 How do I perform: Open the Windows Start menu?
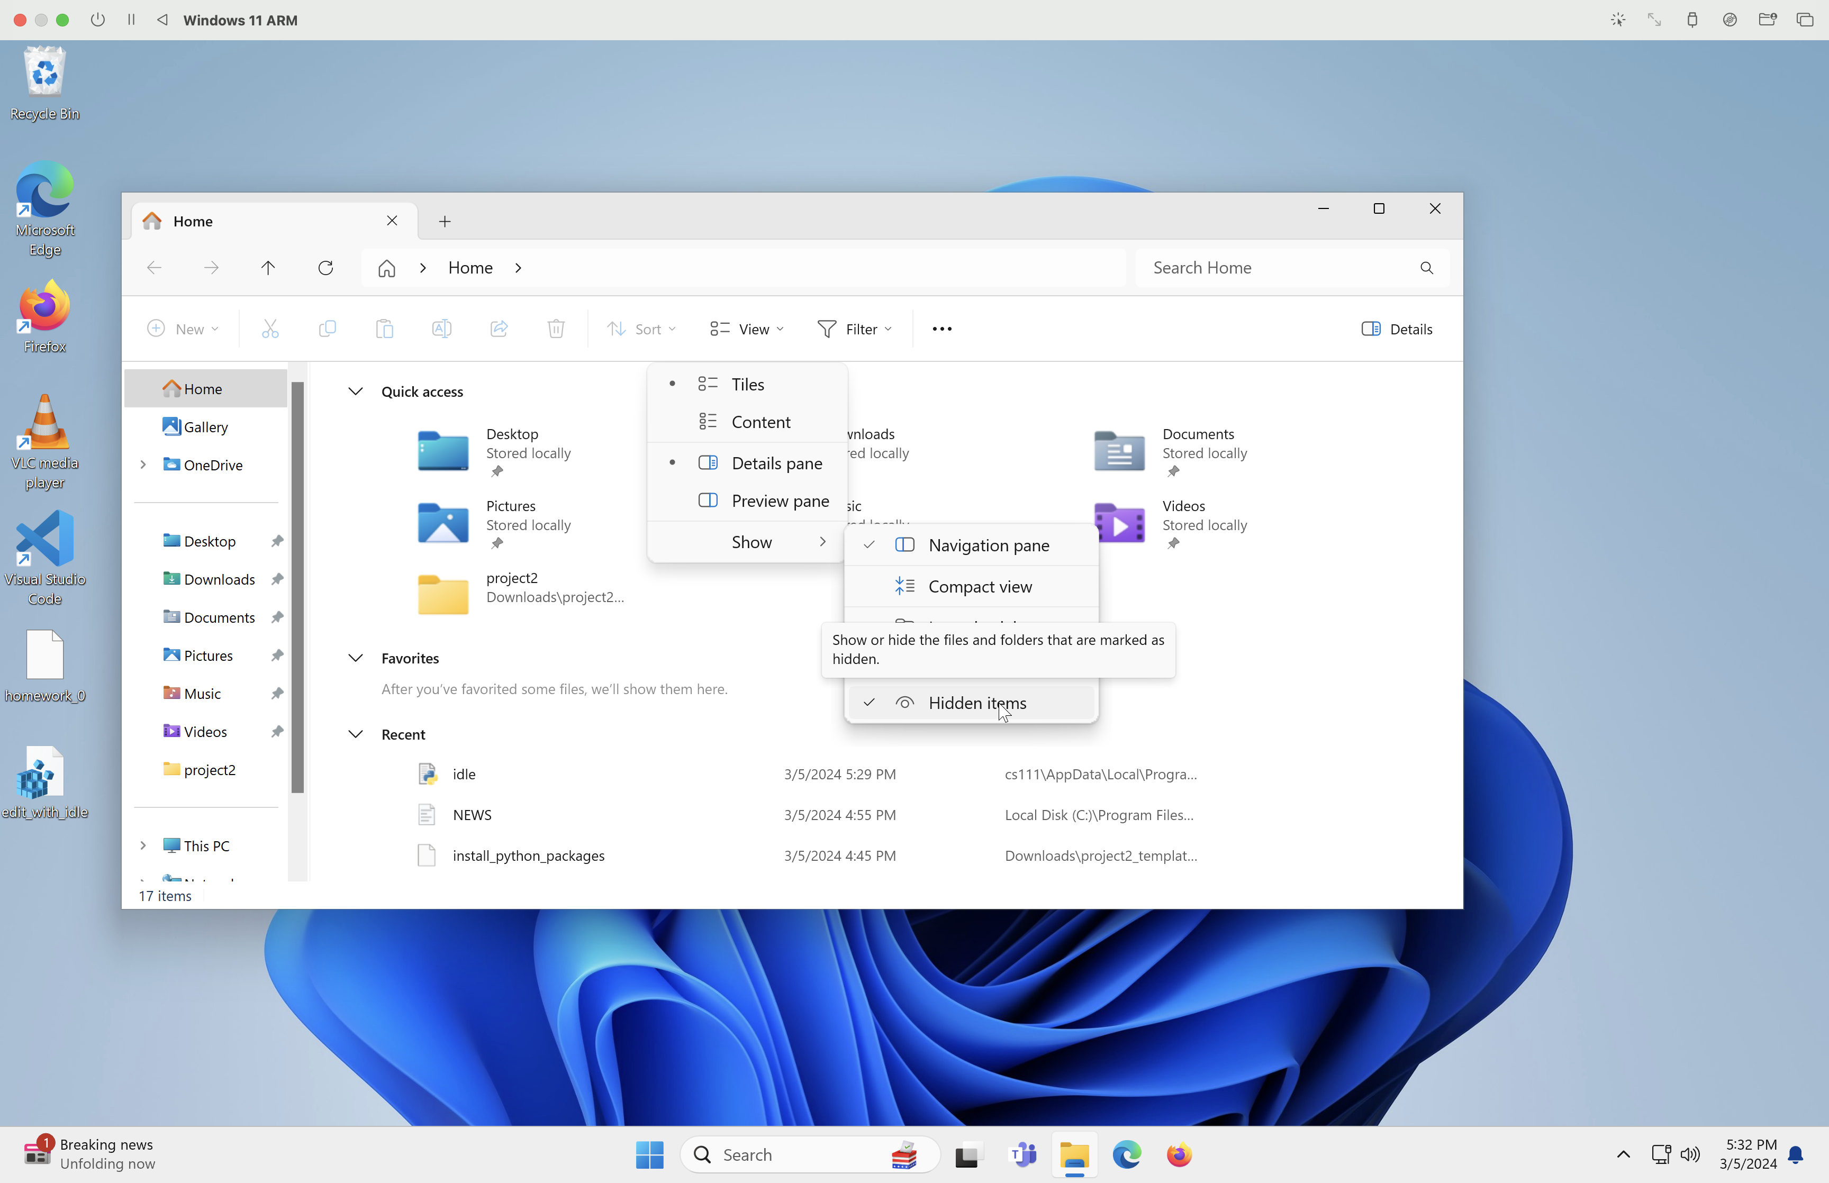[650, 1154]
